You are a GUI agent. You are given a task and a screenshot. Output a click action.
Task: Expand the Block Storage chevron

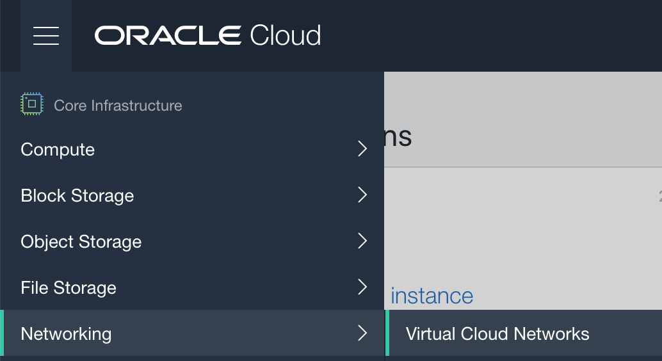coord(362,195)
